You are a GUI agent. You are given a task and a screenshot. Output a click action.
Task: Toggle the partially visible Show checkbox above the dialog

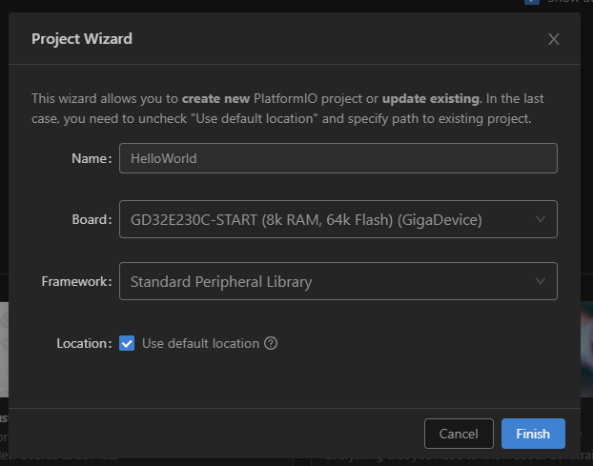pos(532,2)
